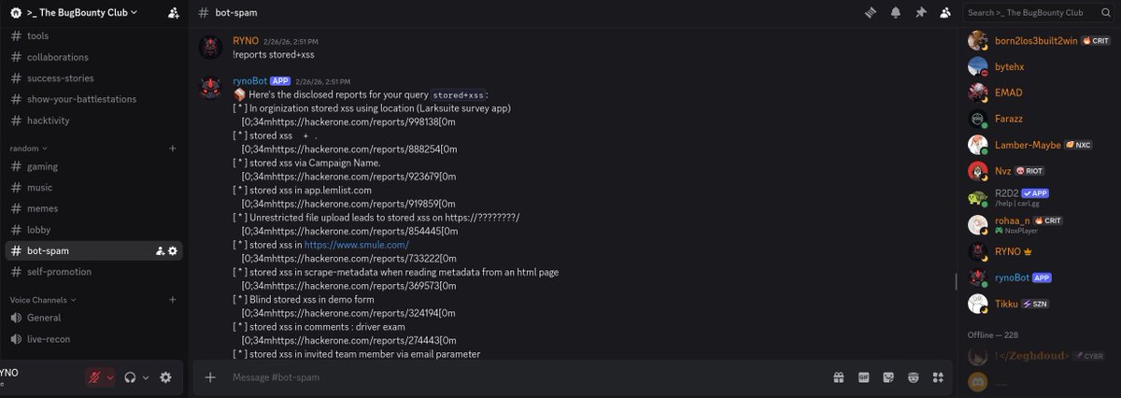The image size is (1121, 398).
Task: Open the show-your-battlestations channel
Action: [93, 99]
